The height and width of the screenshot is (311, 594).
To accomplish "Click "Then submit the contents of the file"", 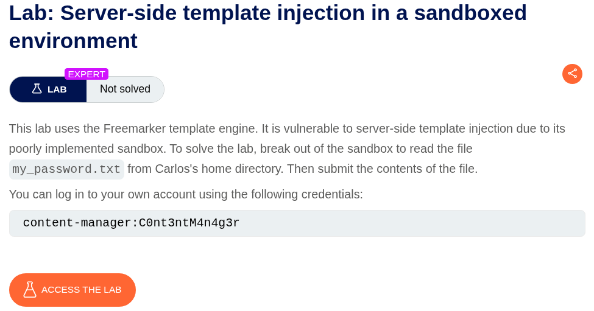I will point(382,169).
